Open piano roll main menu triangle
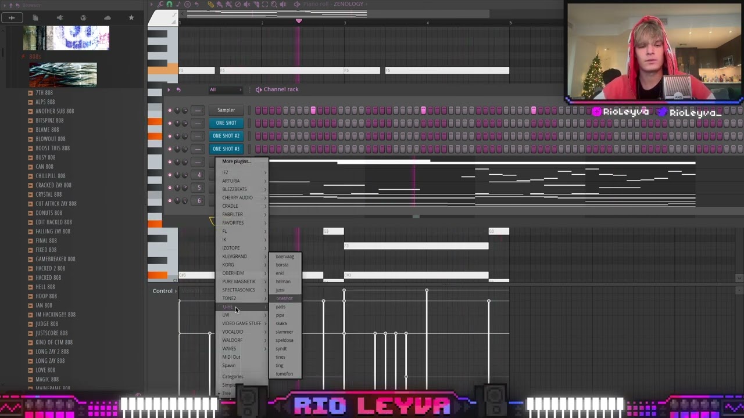 click(151, 4)
